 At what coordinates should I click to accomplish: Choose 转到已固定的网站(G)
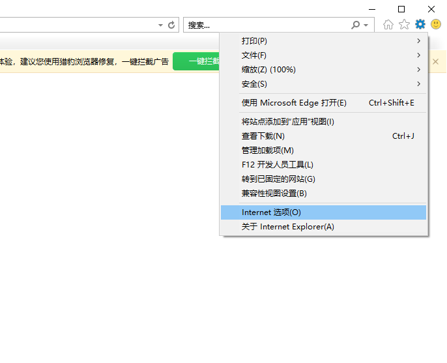(324, 179)
